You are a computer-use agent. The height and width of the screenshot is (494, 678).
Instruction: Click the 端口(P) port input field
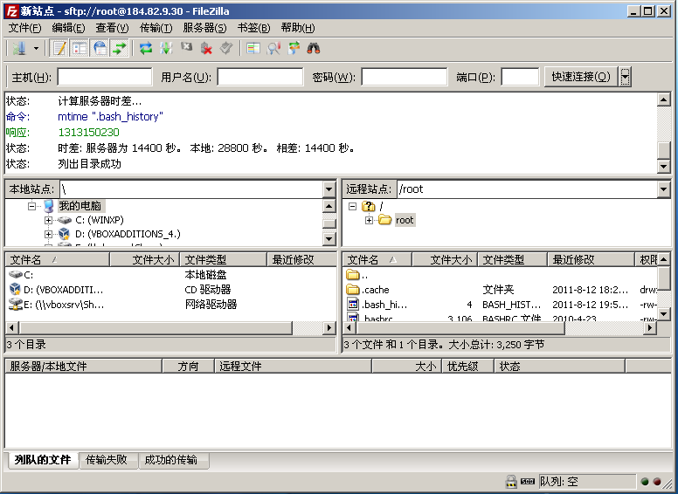[x=520, y=77]
